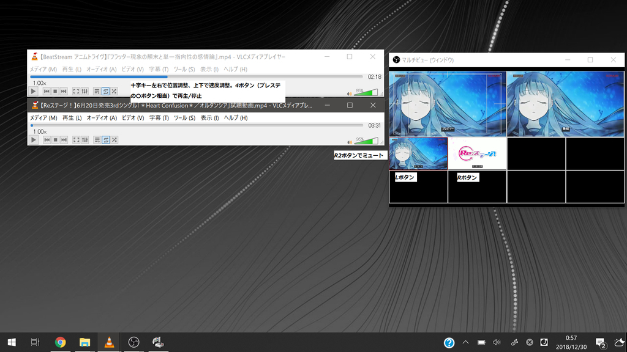
Task: Go to previous track in BeatStream VLC window
Action: coord(47,92)
